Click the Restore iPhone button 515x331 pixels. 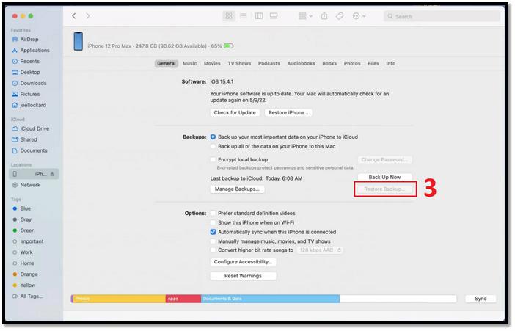(x=288, y=113)
